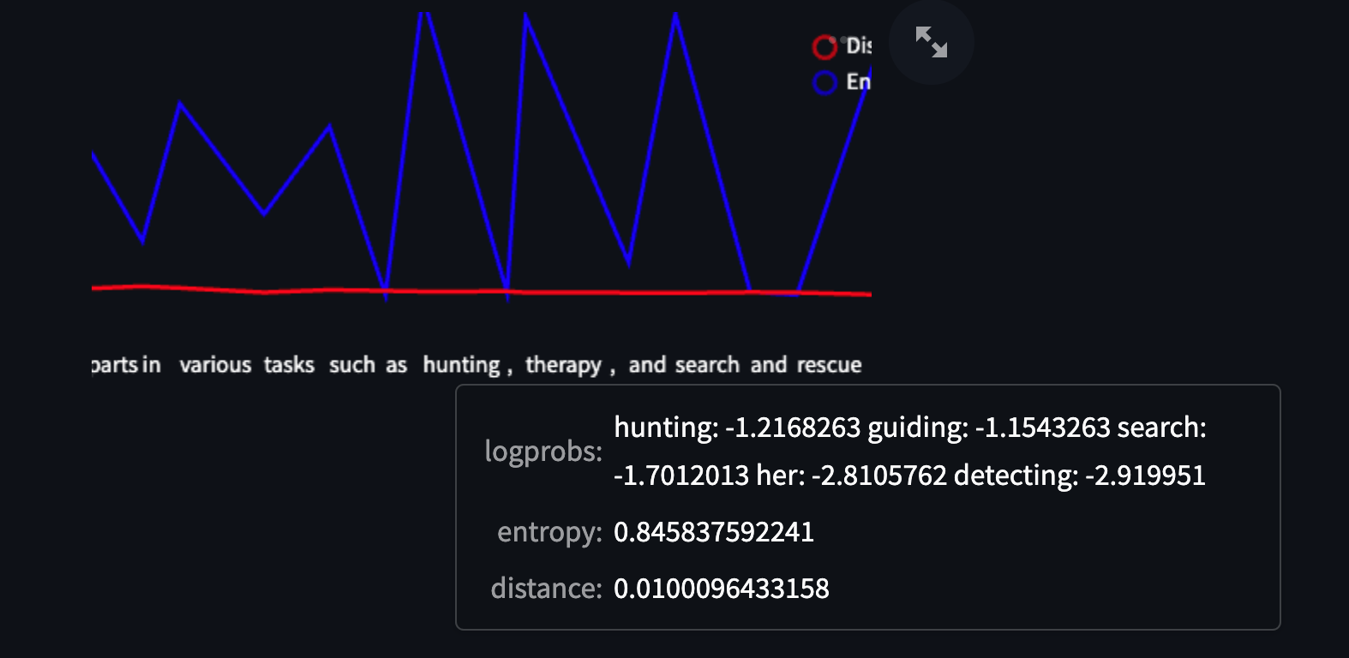Select the 'therapy' token on the axis
The width and height of the screenshot is (1349, 658).
(563, 365)
